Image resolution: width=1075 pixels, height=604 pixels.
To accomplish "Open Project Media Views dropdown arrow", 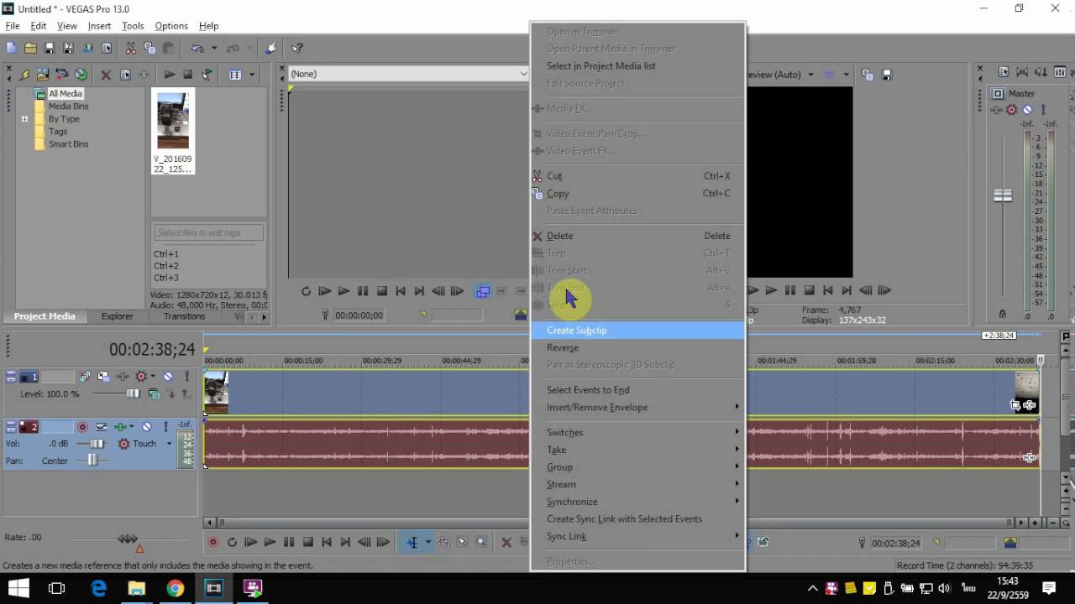I will tap(251, 75).
